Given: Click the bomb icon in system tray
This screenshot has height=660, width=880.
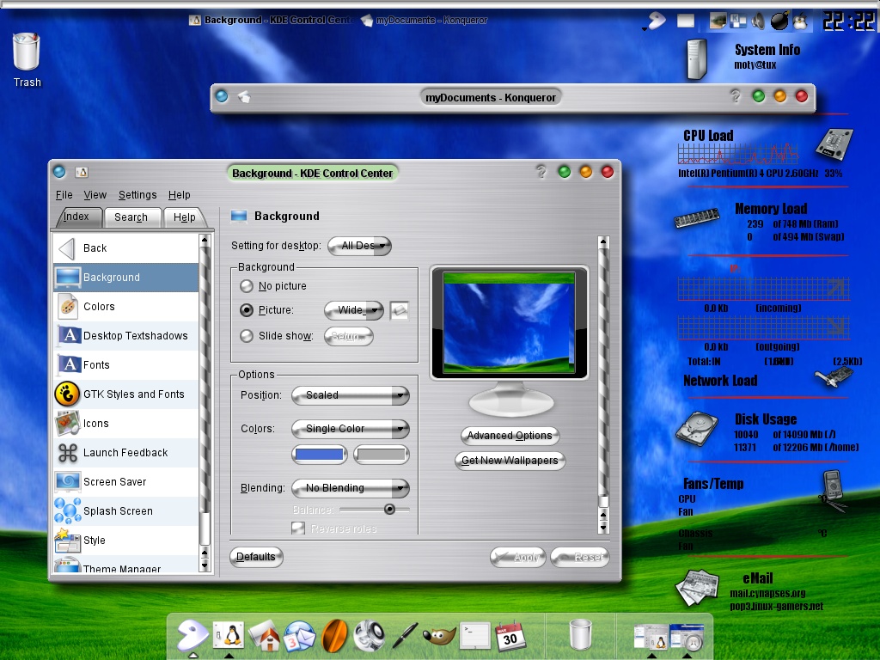Looking at the screenshot, I should pyautogui.click(x=779, y=21).
